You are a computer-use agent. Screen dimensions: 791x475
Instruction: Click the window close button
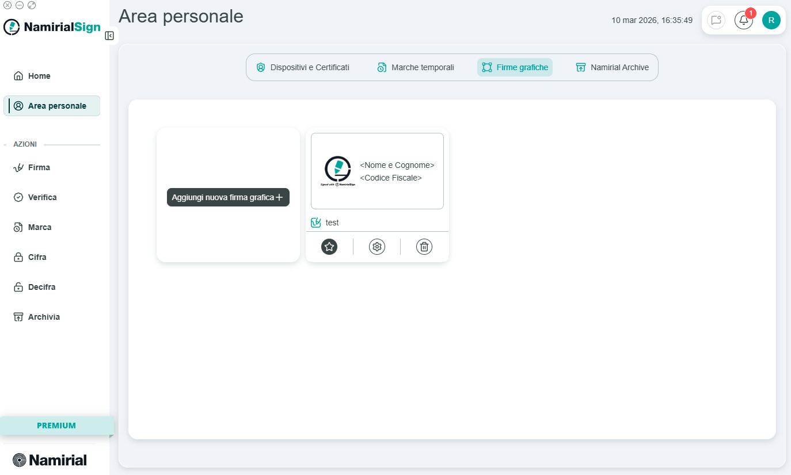point(7,5)
